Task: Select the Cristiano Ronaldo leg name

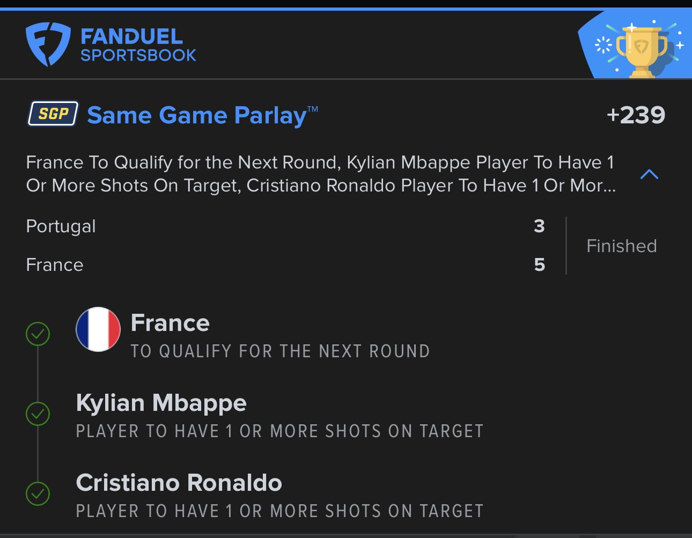Action: 179,483
